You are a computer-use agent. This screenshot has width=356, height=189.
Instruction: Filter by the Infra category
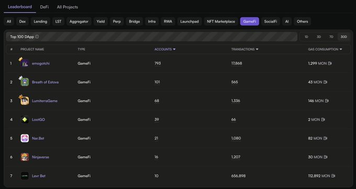(152, 21)
